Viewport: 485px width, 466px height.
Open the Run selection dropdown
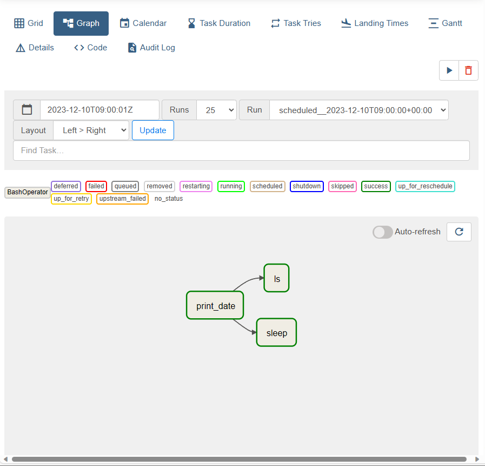359,110
